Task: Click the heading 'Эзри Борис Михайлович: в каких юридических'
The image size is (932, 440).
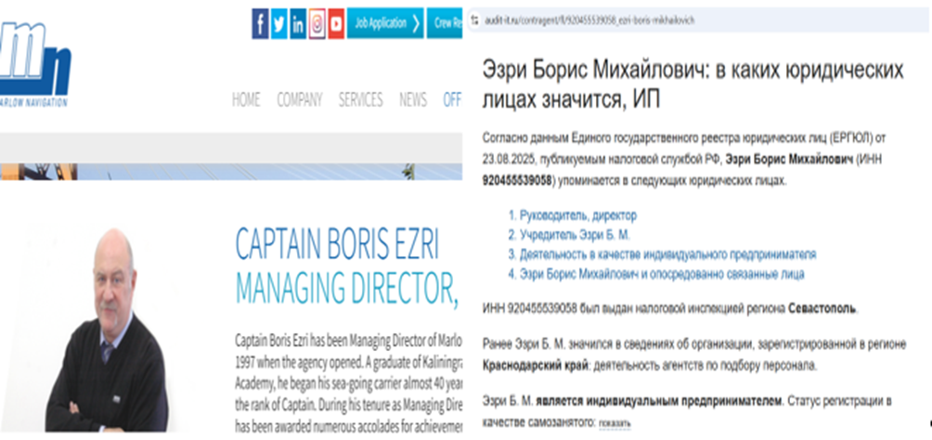Action: [x=693, y=71]
